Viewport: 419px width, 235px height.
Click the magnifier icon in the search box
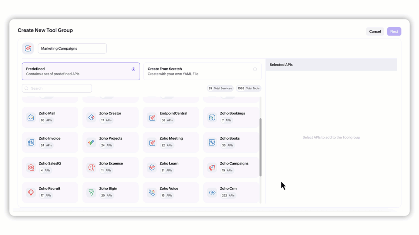(26, 88)
